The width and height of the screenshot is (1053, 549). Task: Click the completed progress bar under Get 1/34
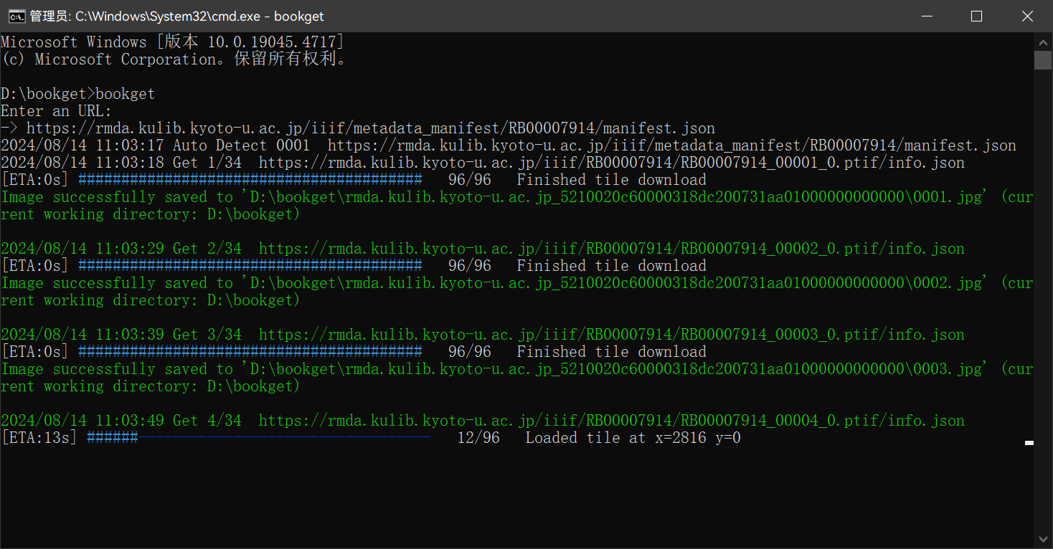point(250,180)
